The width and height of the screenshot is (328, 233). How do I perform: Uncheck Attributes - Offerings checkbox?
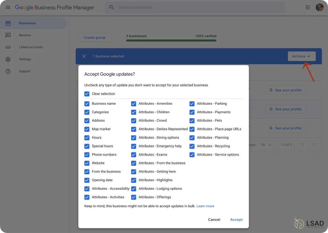134,197
